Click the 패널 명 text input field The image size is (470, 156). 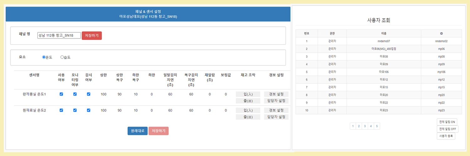59,36
